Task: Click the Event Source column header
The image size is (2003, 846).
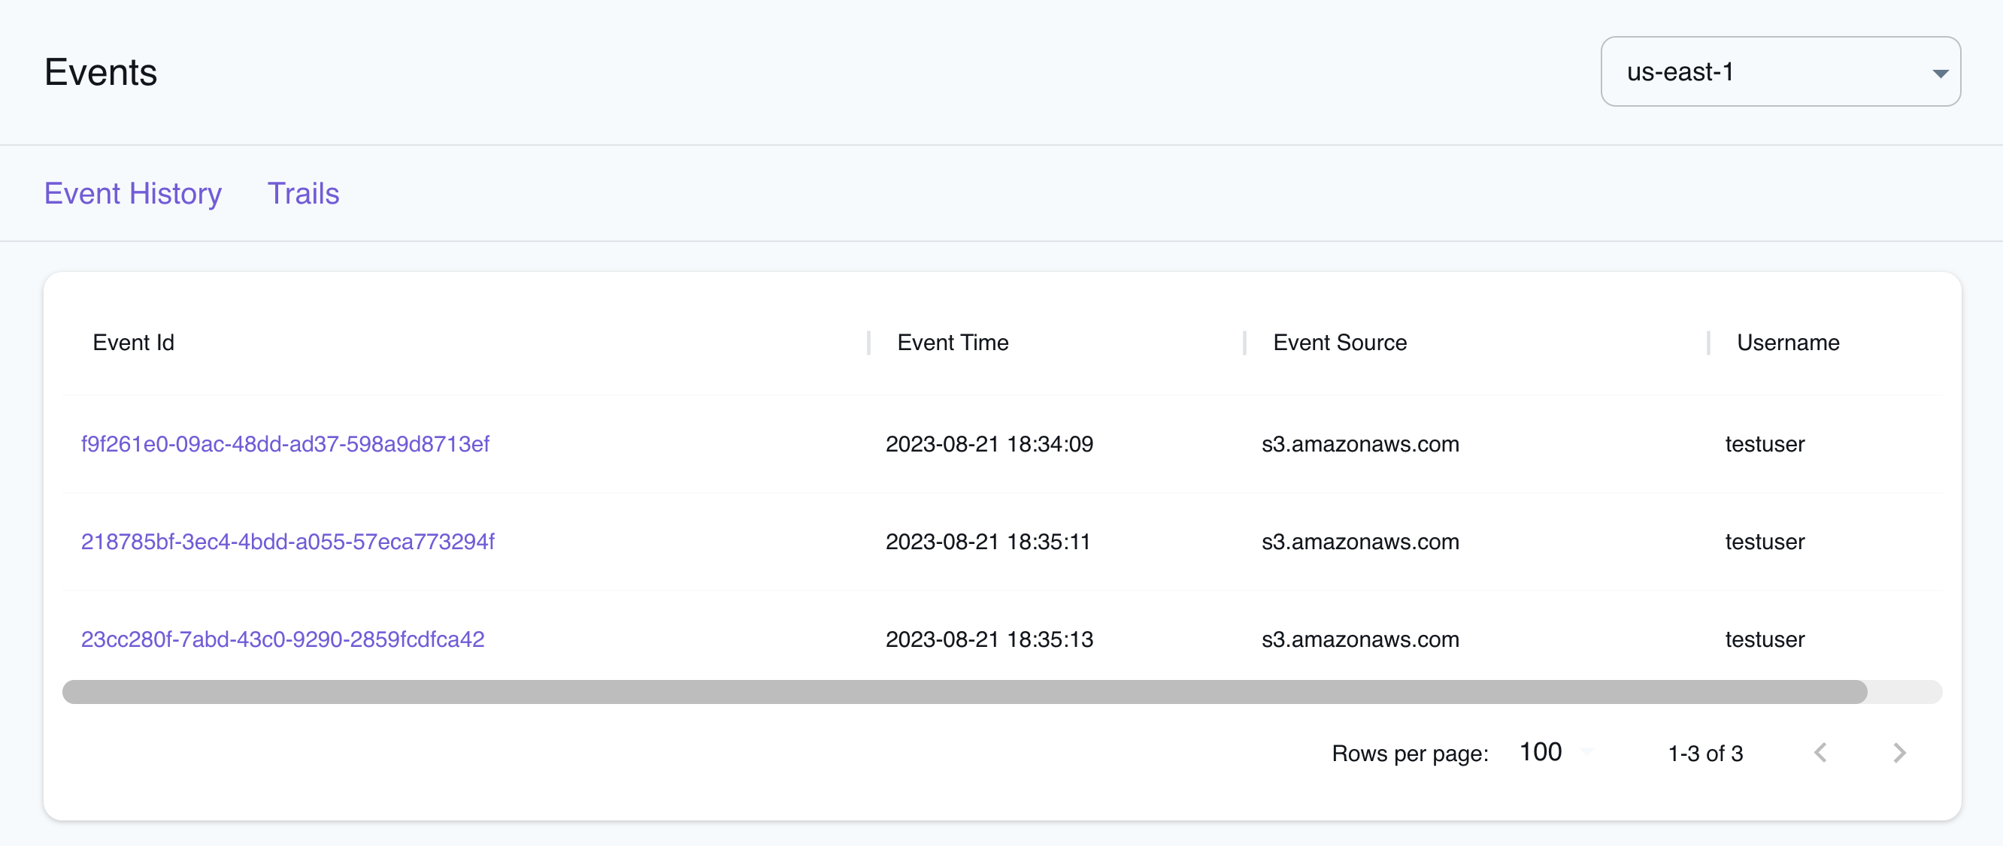Action: (x=1340, y=342)
